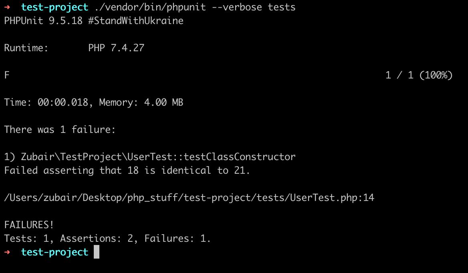
Task: Click the red prompt arrow on the command line
Action: pyautogui.click(x=7, y=7)
